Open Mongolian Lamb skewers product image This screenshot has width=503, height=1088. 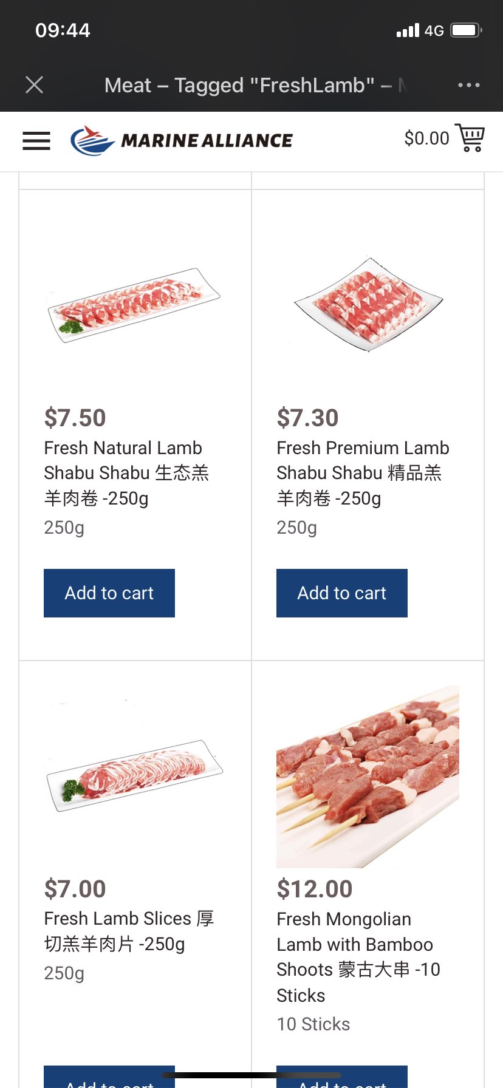(368, 777)
